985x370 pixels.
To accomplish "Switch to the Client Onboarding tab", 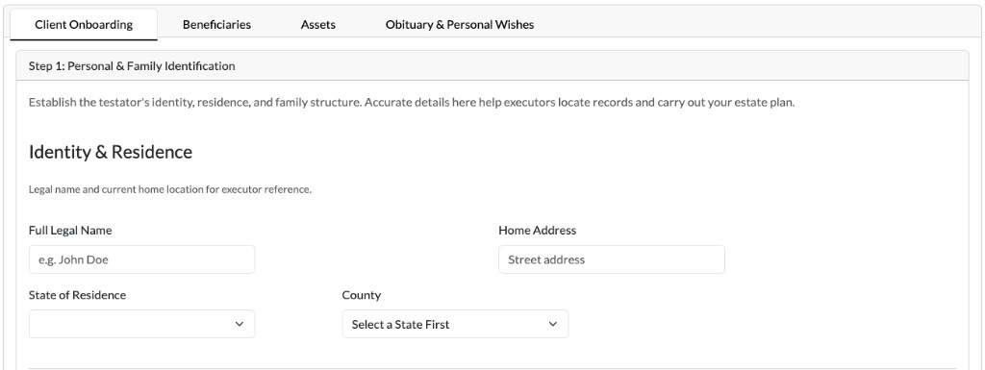I will [x=84, y=25].
